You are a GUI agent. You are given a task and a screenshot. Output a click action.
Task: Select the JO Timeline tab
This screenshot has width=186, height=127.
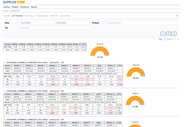pyautogui.click(x=17, y=16)
